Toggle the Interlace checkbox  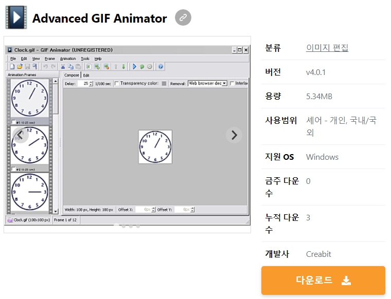(x=232, y=83)
